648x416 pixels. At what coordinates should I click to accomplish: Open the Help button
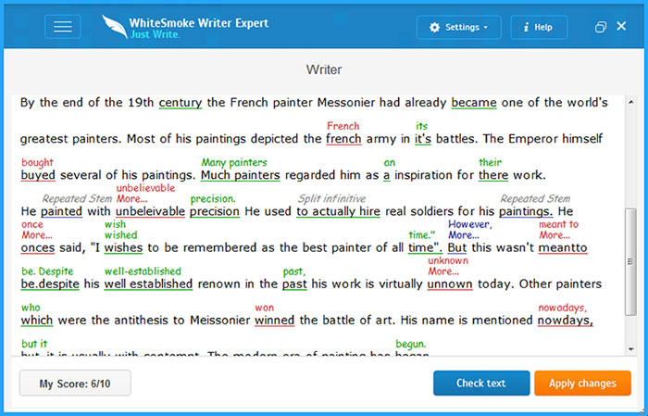(x=539, y=27)
